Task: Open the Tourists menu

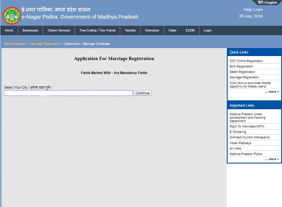Action: point(130,30)
